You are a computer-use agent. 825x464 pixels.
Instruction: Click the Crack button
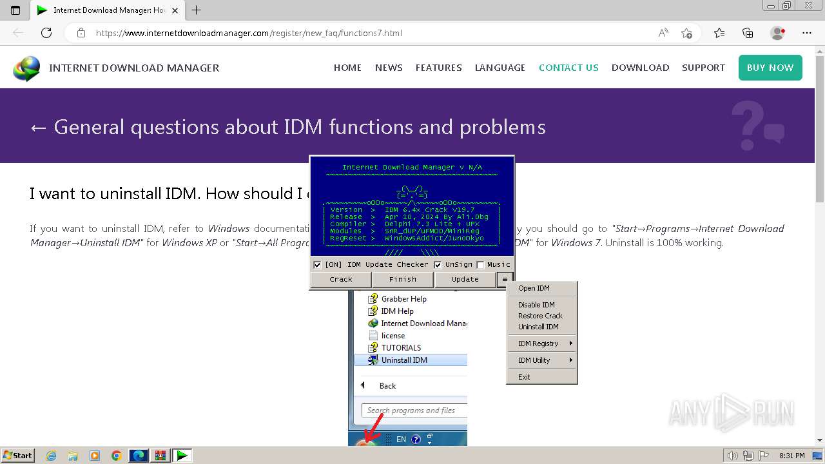click(x=341, y=279)
